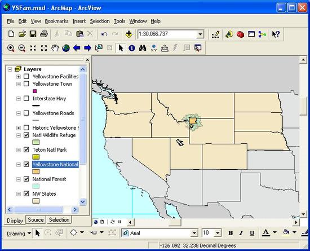Toggle Bold text formatting
The image size is (310, 251).
tap(231, 233)
